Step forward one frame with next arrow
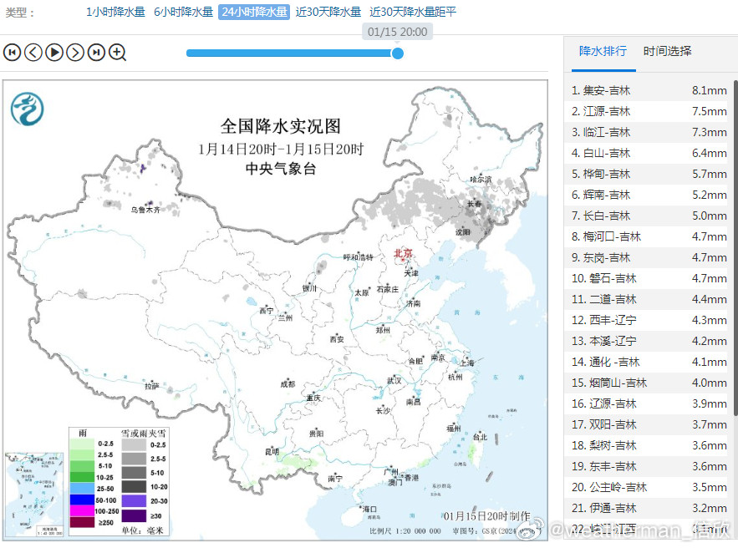The width and height of the screenshot is (738, 548). pos(74,52)
